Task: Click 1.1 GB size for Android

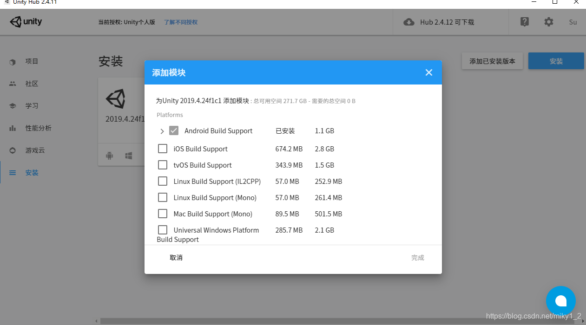Action: pyautogui.click(x=324, y=131)
